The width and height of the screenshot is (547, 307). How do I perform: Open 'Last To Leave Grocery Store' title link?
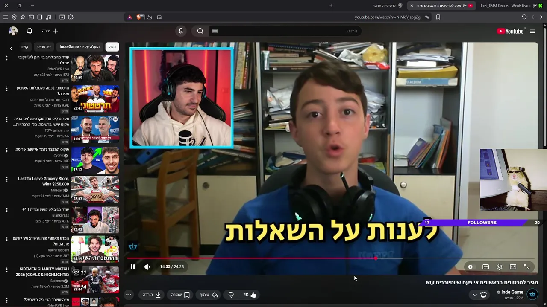click(x=43, y=181)
